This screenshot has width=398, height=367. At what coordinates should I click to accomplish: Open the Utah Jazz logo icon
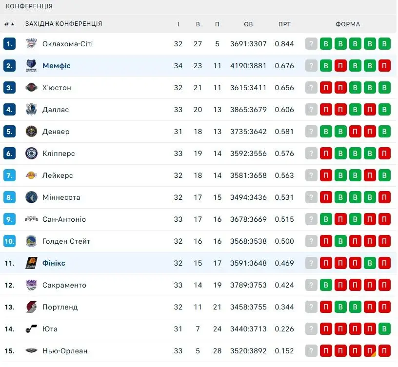pyautogui.click(x=32, y=329)
